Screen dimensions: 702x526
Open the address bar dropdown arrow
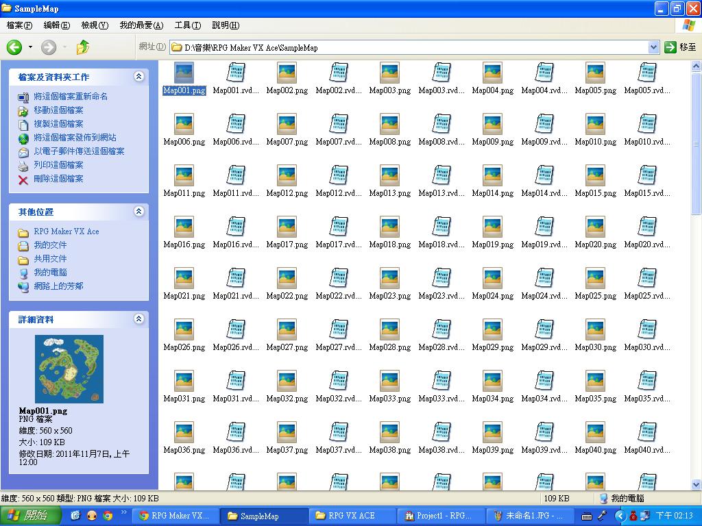pos(653,47)
